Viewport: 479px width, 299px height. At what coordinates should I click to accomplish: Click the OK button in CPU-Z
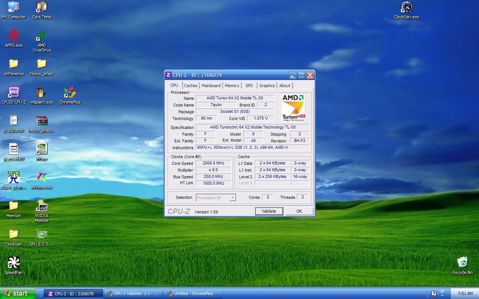(299, 211)
